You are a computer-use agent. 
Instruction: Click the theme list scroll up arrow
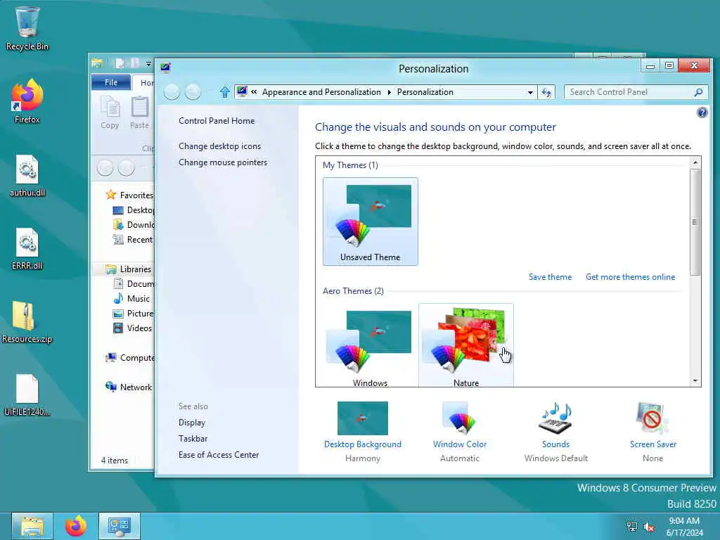pos(695,162)
